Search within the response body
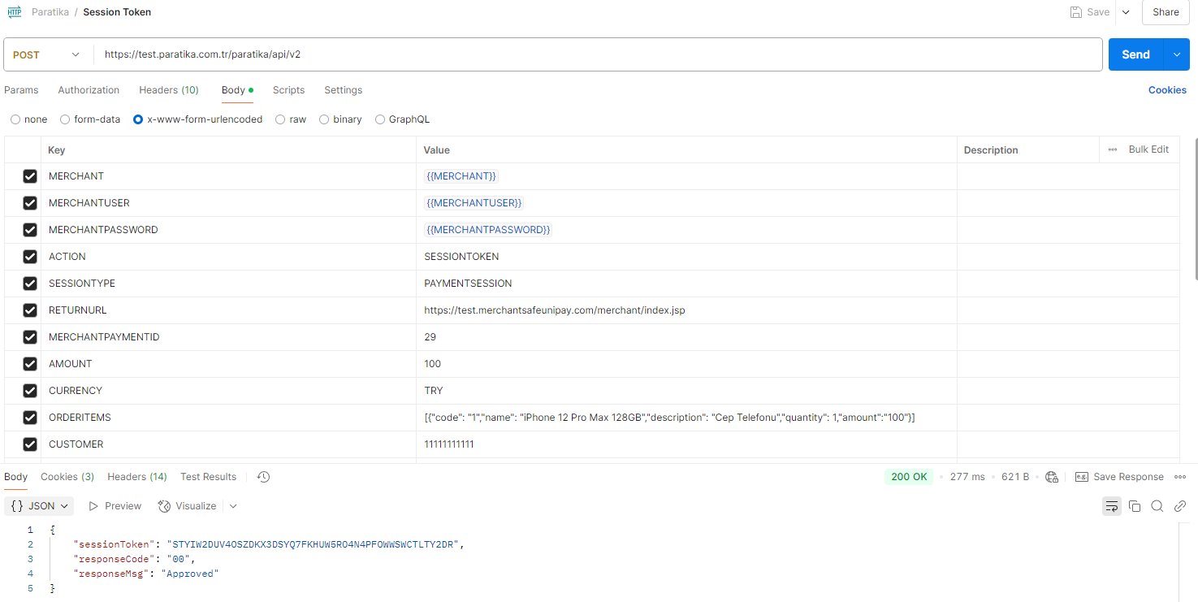Viewport: 1198px width, 602px height. click(x=1157, y=506)
